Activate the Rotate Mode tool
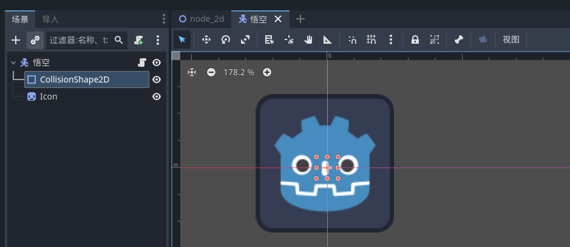This screenshot has width=570, height=247. (x=225, y=39)
